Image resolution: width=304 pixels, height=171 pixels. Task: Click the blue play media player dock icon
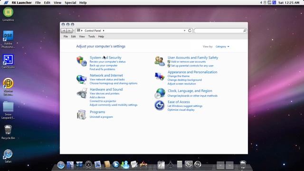pos(116,164)
